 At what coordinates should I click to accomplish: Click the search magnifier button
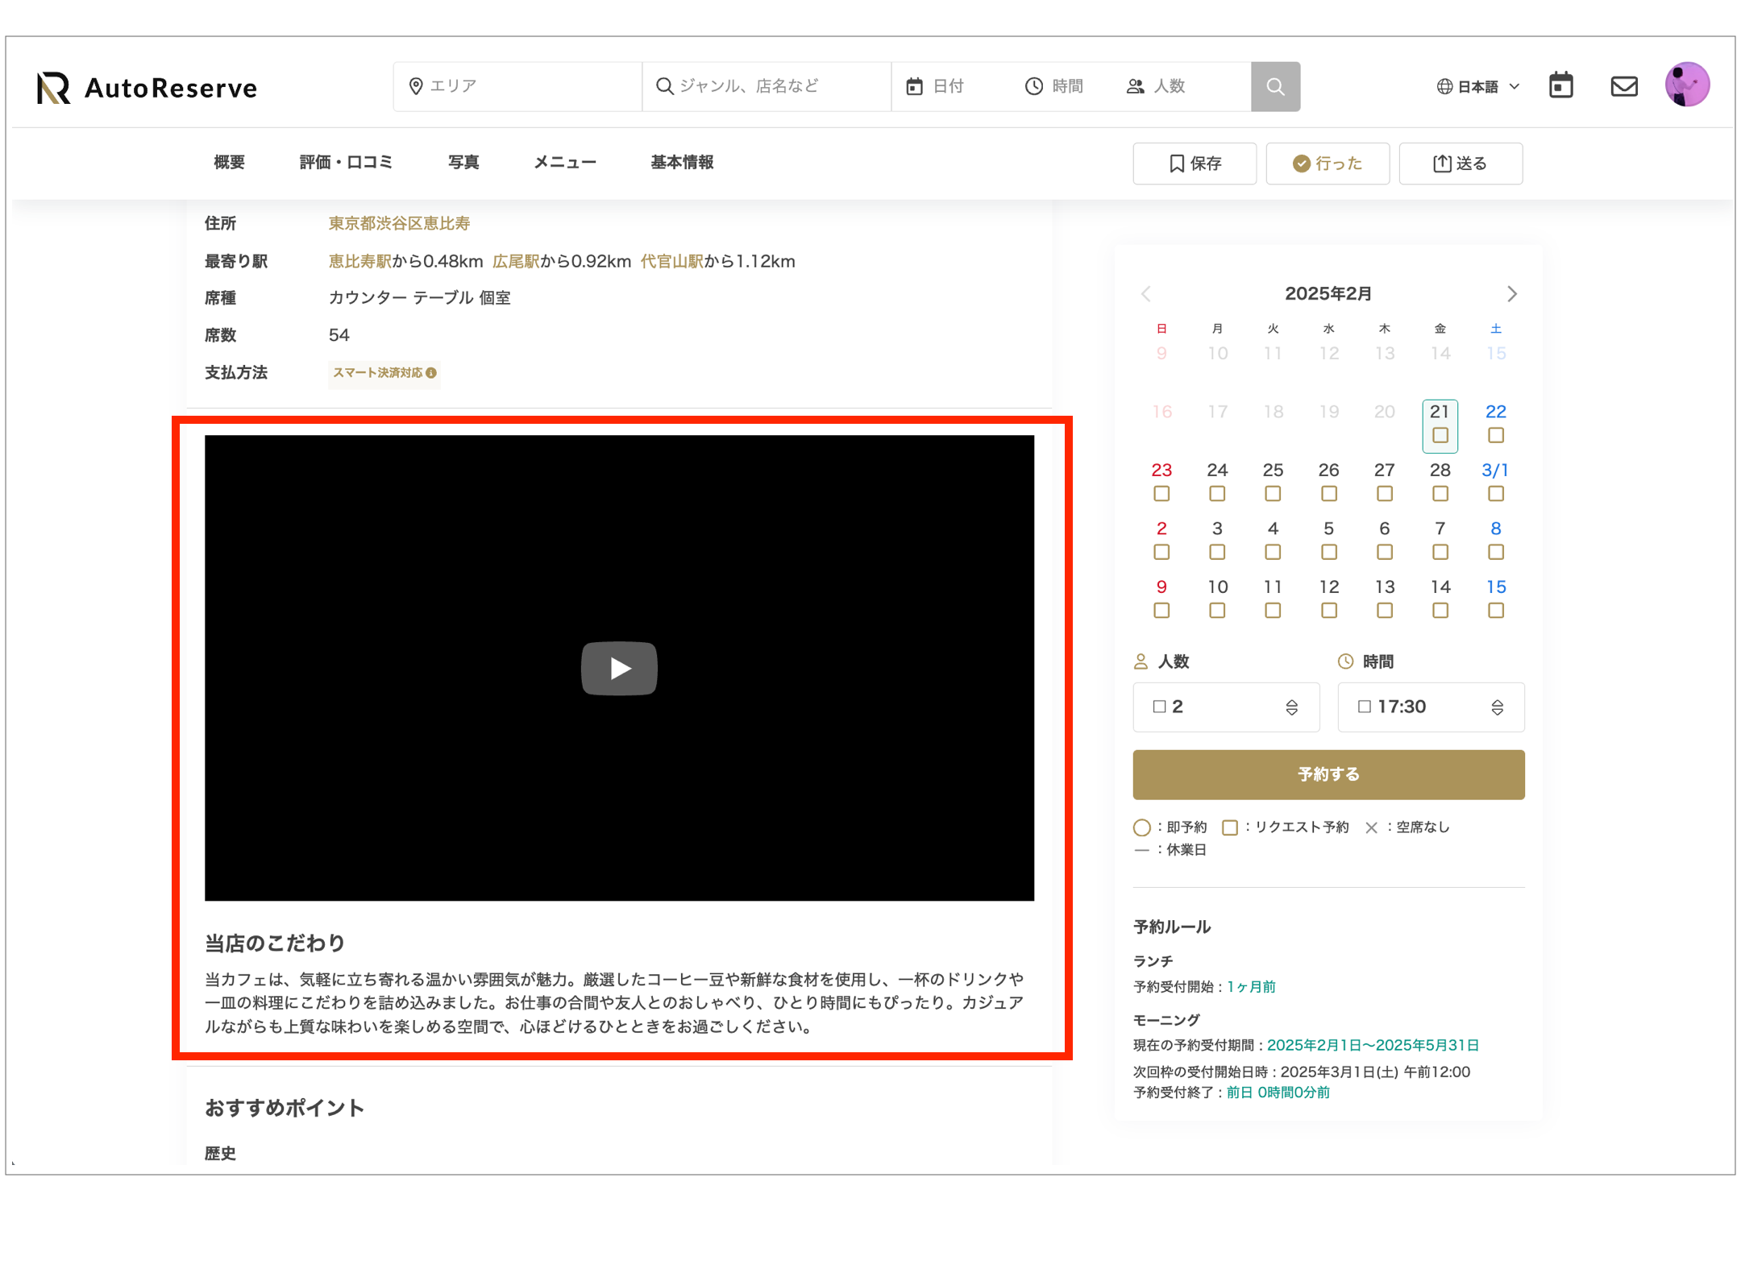click(x=1274, y=86)
